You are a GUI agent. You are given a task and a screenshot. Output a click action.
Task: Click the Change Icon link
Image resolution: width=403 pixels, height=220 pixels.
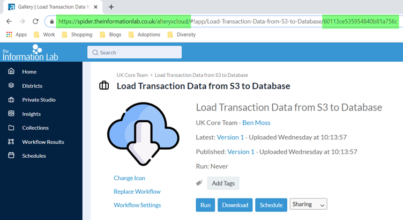tap(129, 178)
